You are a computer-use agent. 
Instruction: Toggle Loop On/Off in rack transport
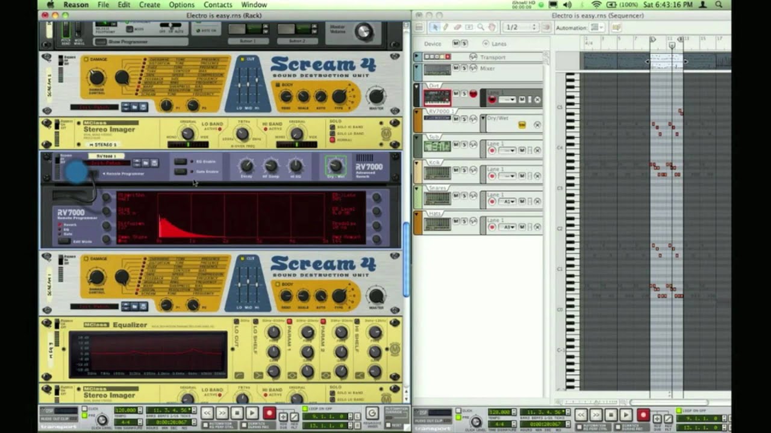[x=305, y=409]
